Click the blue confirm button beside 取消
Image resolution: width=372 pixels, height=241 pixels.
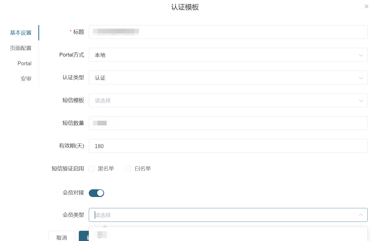tap(84, 237)
